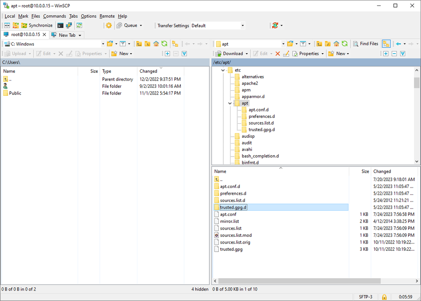Go to remote home directory icon
421x301 pixels.
click(336, 43)
